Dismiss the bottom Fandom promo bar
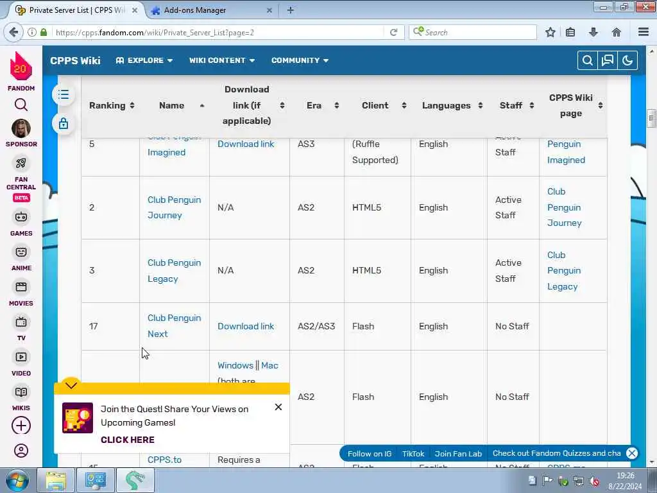The width and height of the screenshot is (657, 493). point(632,453)
